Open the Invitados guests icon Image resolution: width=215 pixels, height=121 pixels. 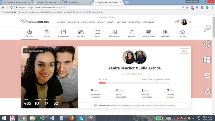80,32
